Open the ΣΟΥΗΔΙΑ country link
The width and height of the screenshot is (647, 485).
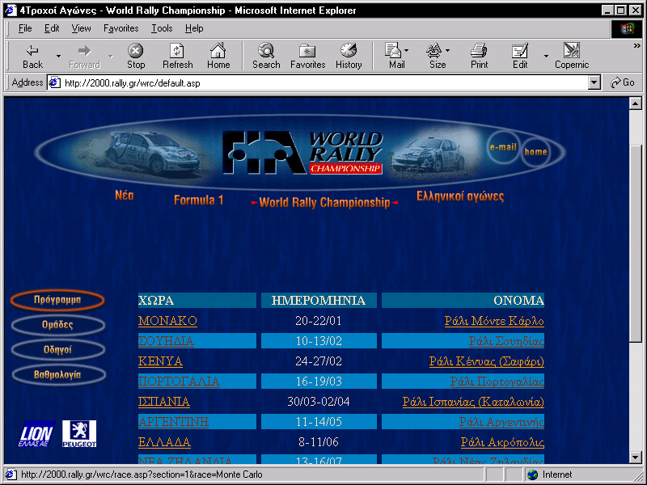[x=166, y=341]
